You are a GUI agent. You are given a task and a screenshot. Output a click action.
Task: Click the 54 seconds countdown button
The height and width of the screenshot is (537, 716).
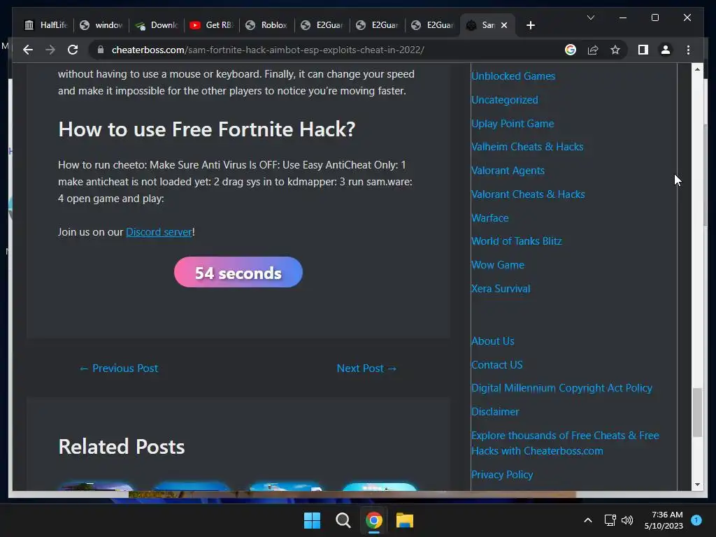238,272
